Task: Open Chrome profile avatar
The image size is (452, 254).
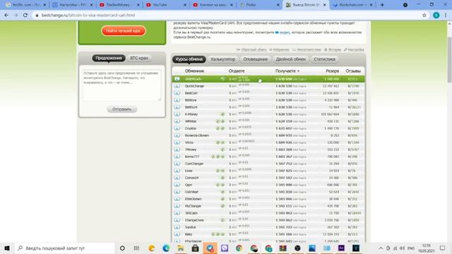Action: pos(436,16)
